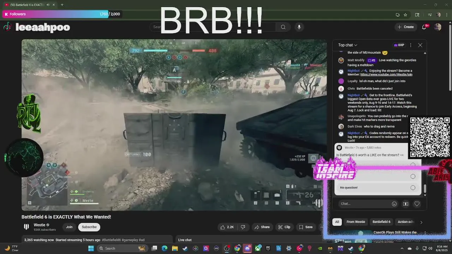Open weather widget showing 77°F
452x254 pixels.
tap(11, 248)
